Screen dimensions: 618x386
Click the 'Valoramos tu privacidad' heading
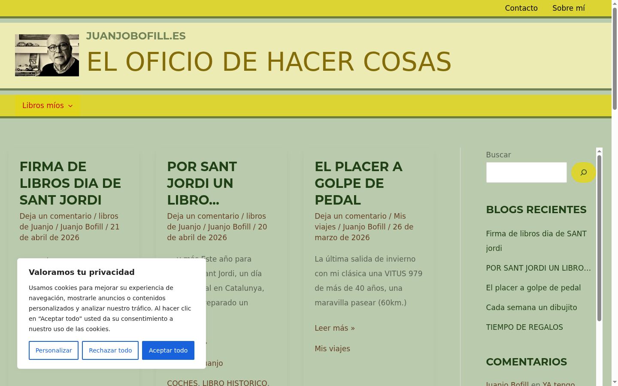[x=82, y=272]
